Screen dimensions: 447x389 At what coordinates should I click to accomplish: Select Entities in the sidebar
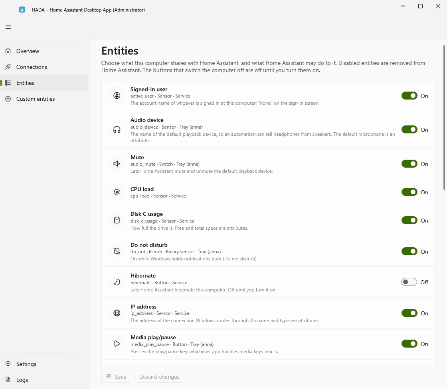pos(44,83)
